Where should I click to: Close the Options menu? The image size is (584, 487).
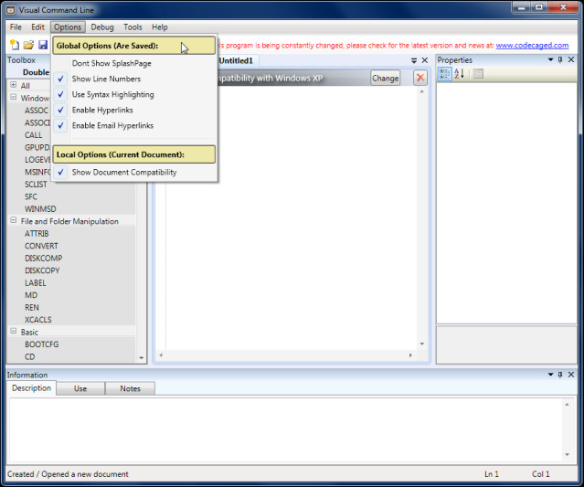coord(68,27)
